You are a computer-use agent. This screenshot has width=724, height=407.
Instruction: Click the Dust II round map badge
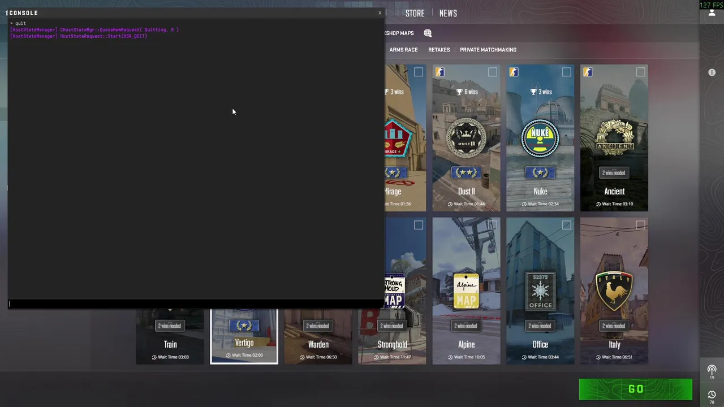[x=466, y=138]
